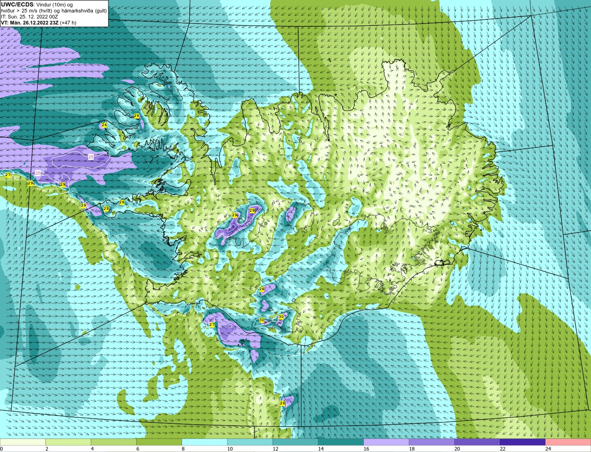The height and width of the screenshot is (452, 591).
Task: Click the legend scale value 20
Action: tap(457, 449)
